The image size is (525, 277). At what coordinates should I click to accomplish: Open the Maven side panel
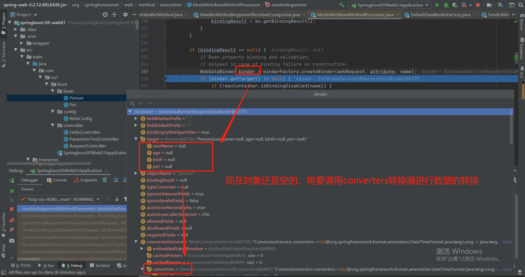coord(522,22)
